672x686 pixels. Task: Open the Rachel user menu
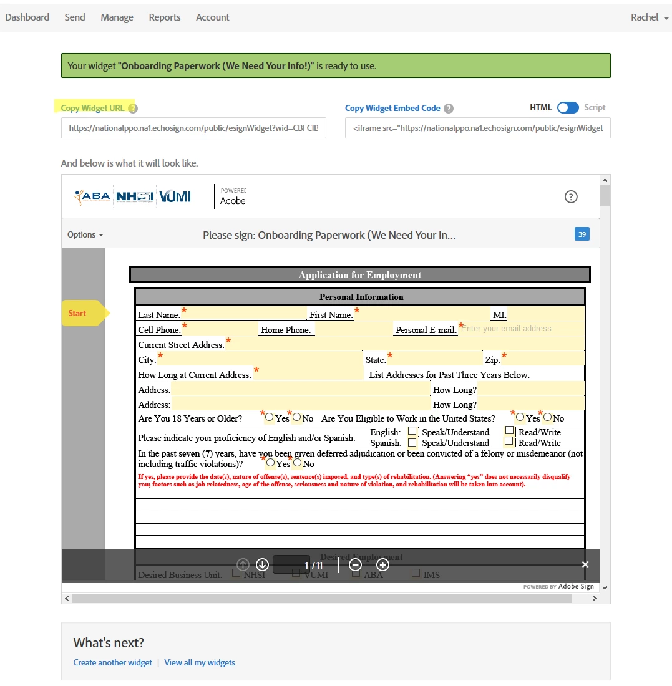click(650, 17)
